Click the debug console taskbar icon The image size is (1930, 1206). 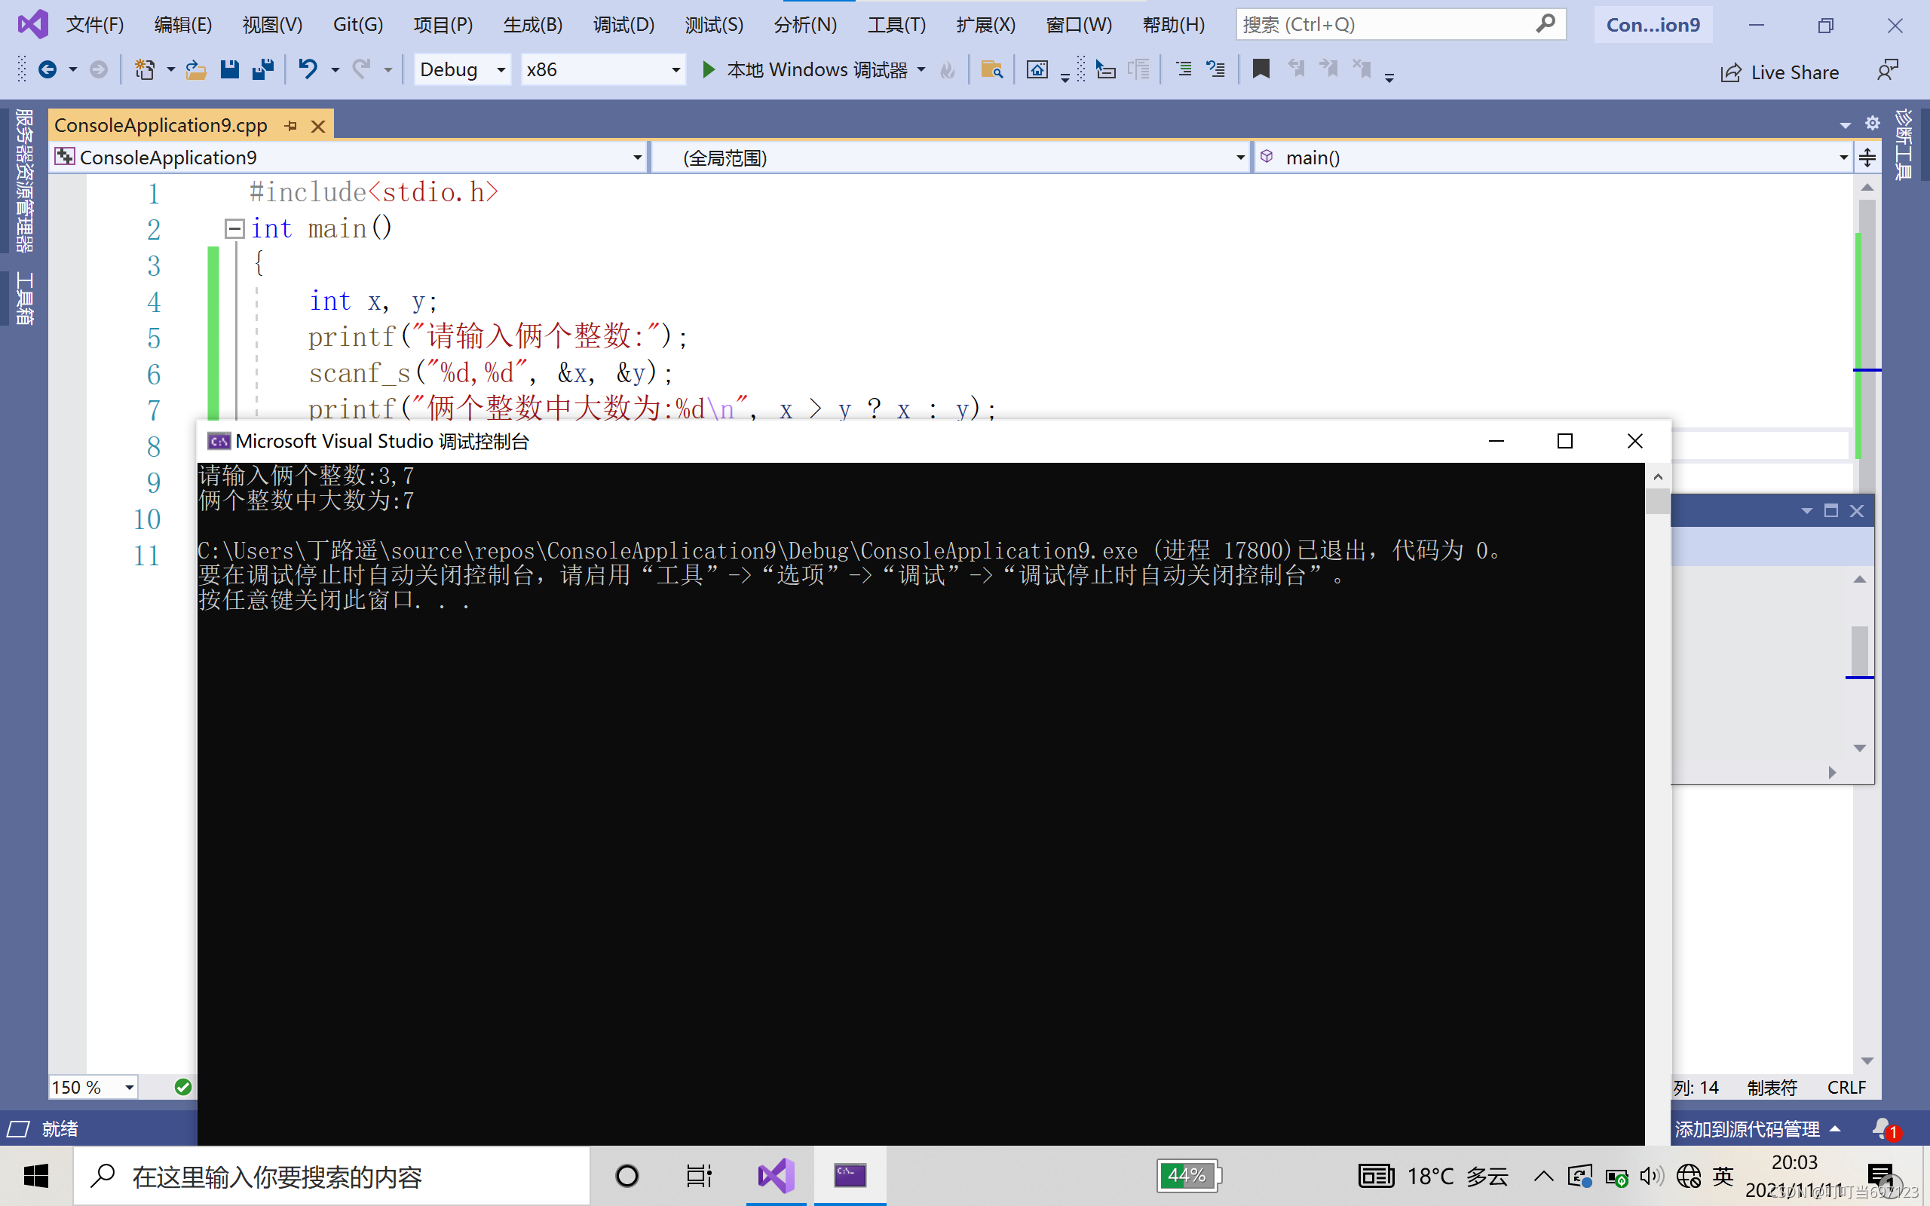tap(850, 1176)
